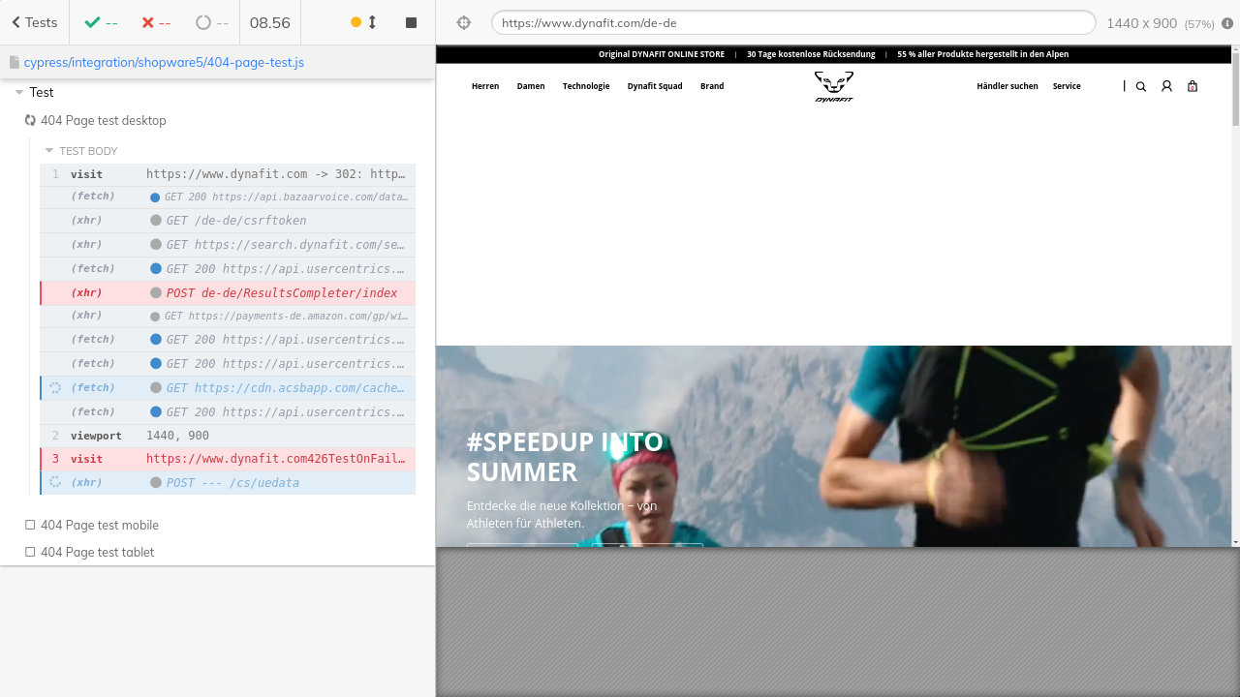This screenshot has width=1240, height=697.
Task: Click the red failed tests X counter
Action: click(x=156, y=22)
